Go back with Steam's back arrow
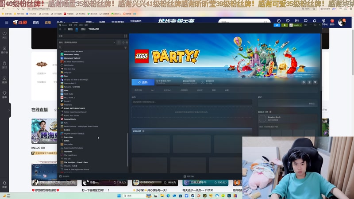The width and height of the screenshot is (354, 199). pos(60,29)
